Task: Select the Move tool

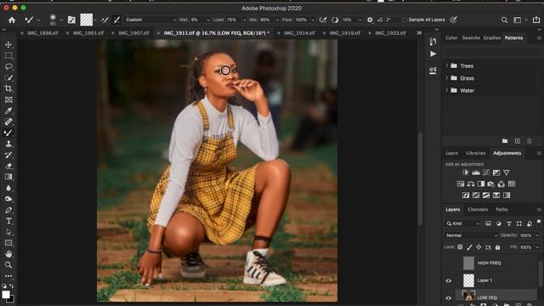Action: pos(8,45)
